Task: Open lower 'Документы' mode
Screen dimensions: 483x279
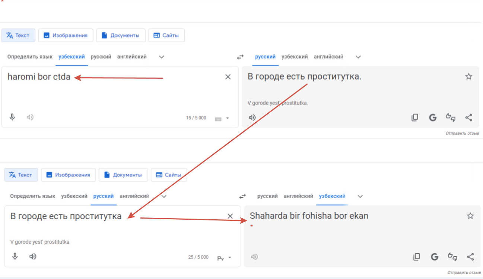Action: pyautogui.click(x=123, y=175)
